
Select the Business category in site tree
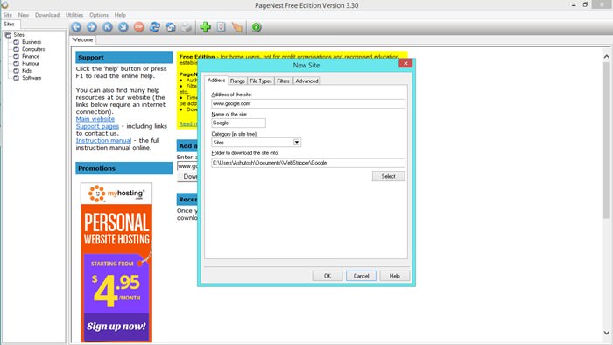coord(32,42)
